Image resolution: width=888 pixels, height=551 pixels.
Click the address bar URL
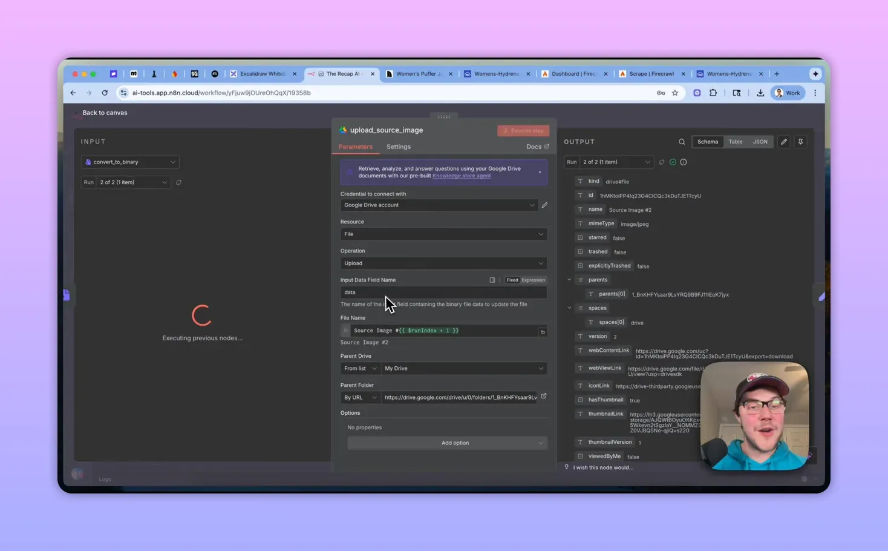point(221,93)
